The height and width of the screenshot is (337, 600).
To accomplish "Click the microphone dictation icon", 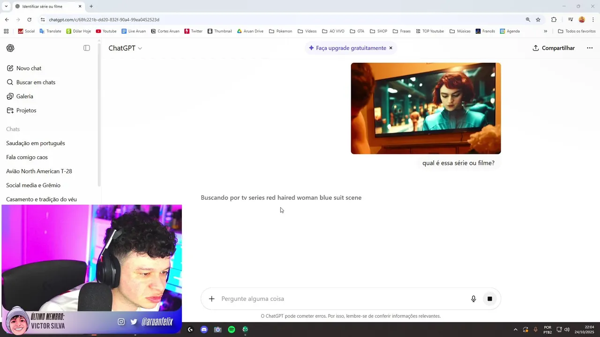I will pyautogui.click(x=473, y=299).
